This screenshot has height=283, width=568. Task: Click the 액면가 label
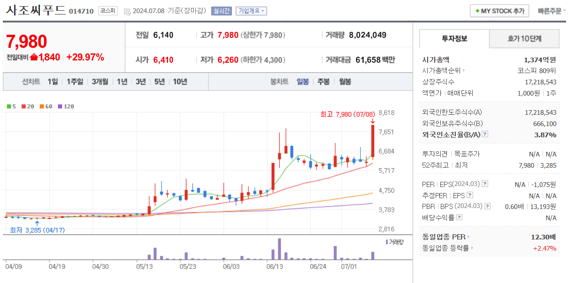432,93
